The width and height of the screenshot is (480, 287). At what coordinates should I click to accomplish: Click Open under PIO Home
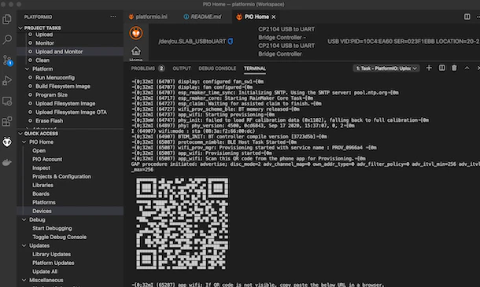39,150
